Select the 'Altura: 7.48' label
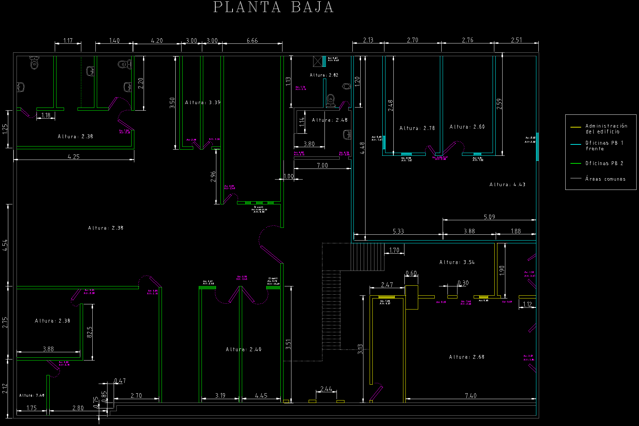 click(x=32, y=395)
